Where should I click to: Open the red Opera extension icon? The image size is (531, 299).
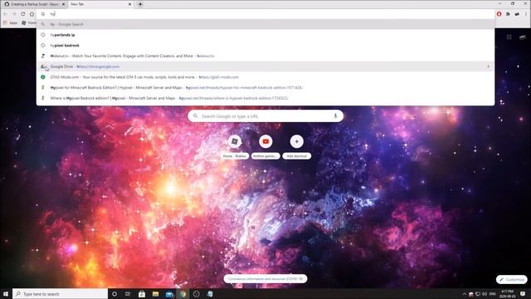[499, 14]
